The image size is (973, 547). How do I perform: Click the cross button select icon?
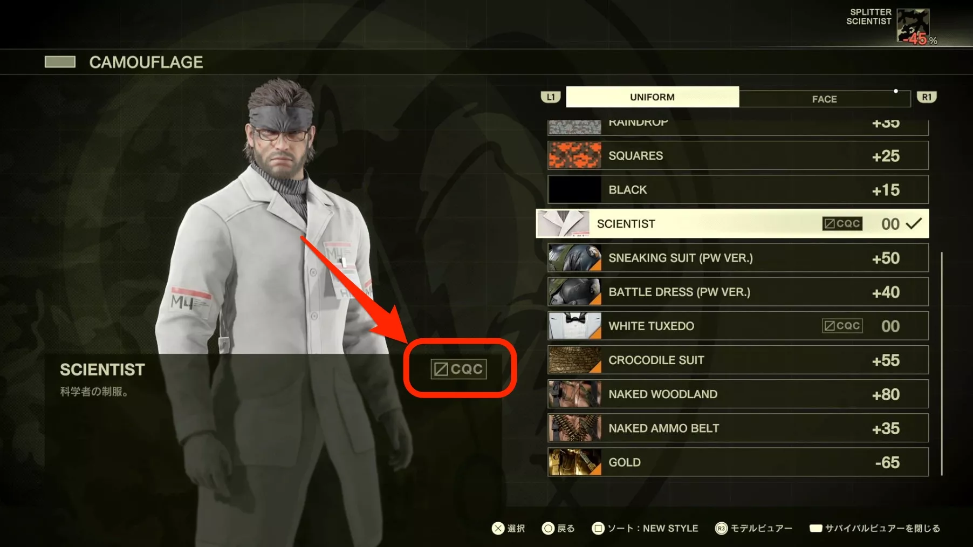pos(498,529)
